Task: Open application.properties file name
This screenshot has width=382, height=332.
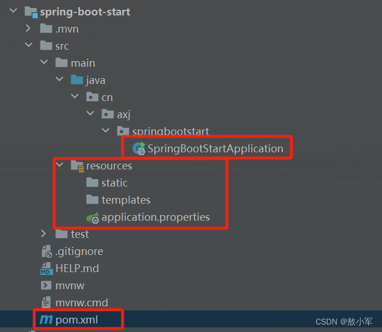Action: click(156, 217)
